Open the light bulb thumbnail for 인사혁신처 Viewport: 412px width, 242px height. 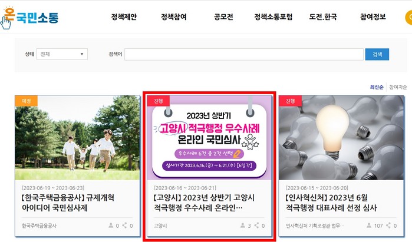(x=341, y=138)
